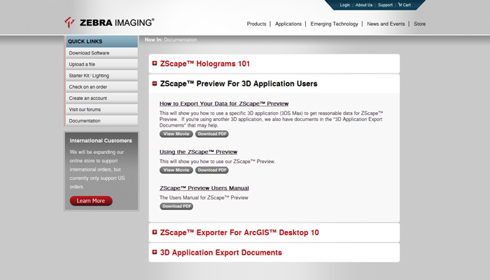Click the International Customers heading
This screenshot has height=280, width=490.
click(101, 141)
